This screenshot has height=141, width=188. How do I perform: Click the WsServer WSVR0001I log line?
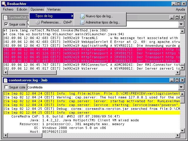[92, 68]
